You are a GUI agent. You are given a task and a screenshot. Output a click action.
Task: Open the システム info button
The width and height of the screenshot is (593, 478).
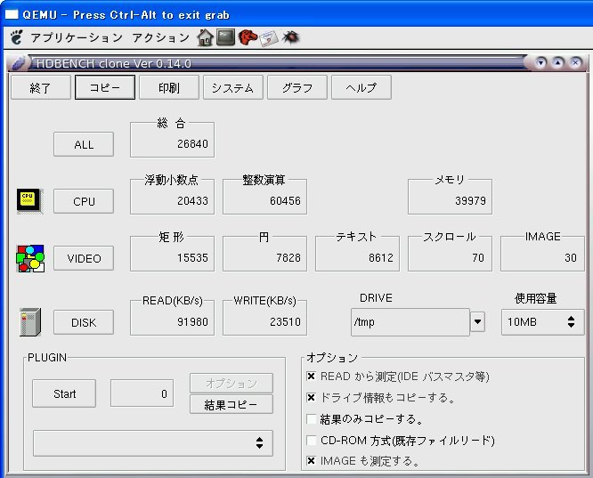coord(233,87)
